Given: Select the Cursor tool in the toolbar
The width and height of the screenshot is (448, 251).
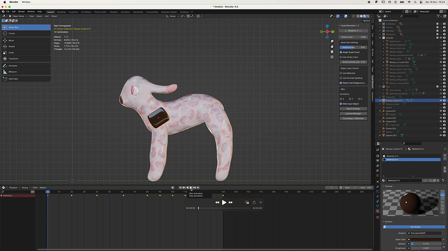Looking at the screenshot, I should (11, 33).
